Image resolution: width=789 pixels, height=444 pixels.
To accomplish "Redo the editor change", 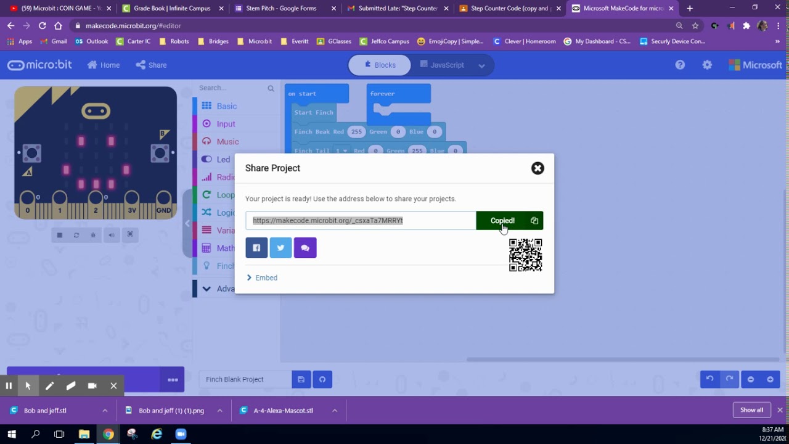I will pyautogui.click(x=729, y=379).
